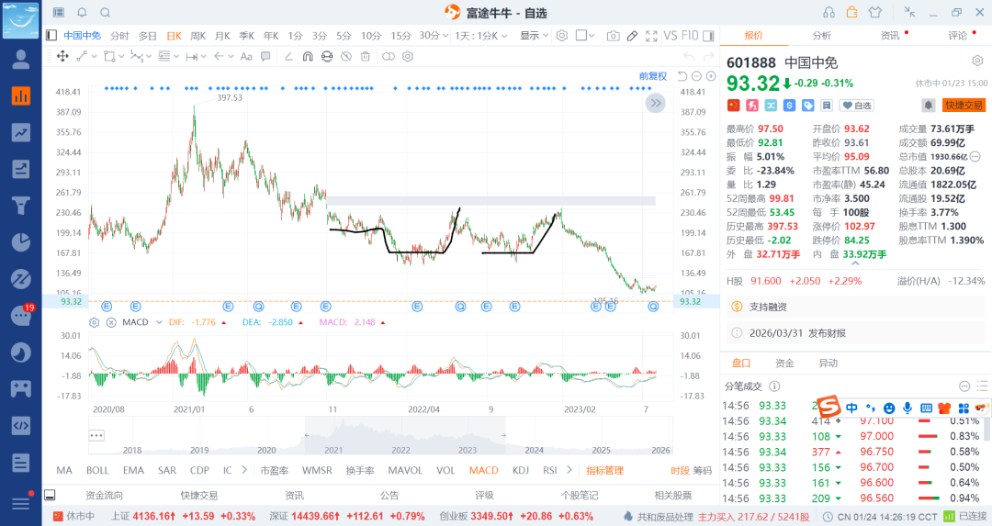
Task: Open the stock notes icon beside 自选
Action: [x=827, y=105]
